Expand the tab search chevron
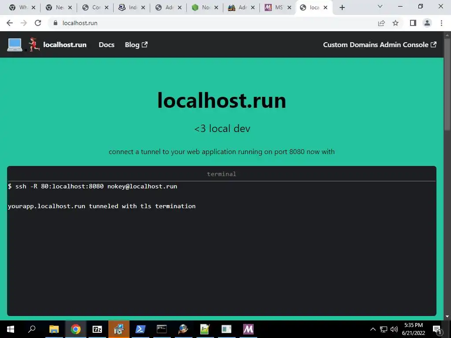Screen dimensions: 451x338 380,6
